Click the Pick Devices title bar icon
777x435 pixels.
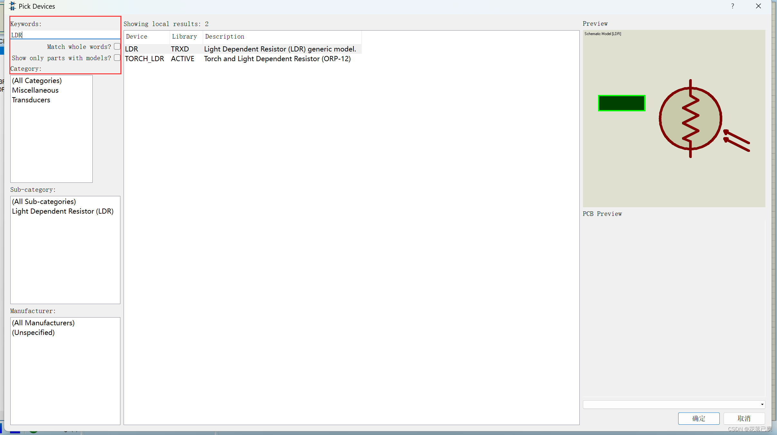(12, 6)
